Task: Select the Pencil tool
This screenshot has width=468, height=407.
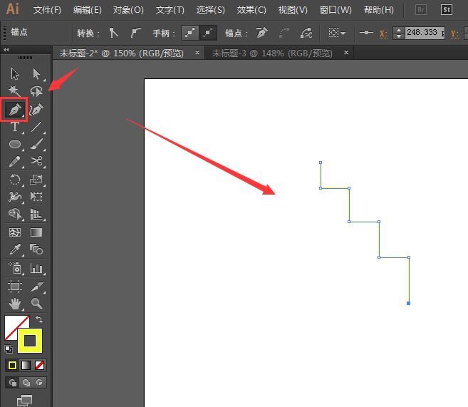Action: [x=15, y=161]
